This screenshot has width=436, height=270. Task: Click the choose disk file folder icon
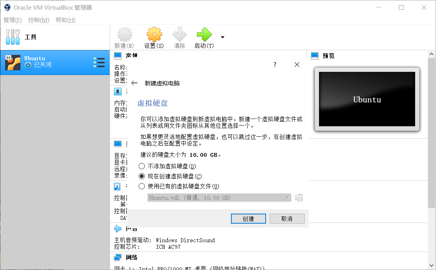coord(299,198)
